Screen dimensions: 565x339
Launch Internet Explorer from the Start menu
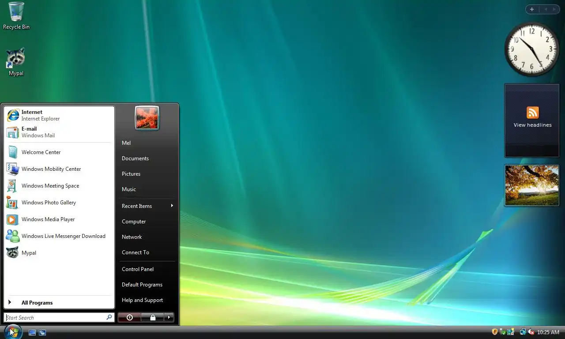tap(59, 115)
